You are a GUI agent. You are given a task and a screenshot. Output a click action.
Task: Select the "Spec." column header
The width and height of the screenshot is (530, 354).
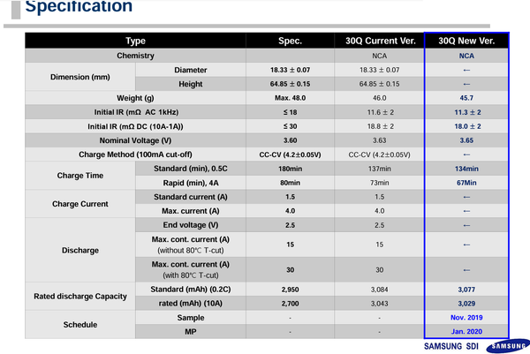click(x=290, y=41)
